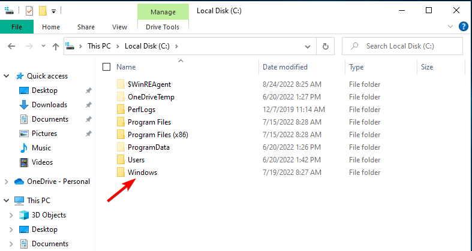Open the File menu
Viewport: 472px width, 251px height.
point(17,27)
